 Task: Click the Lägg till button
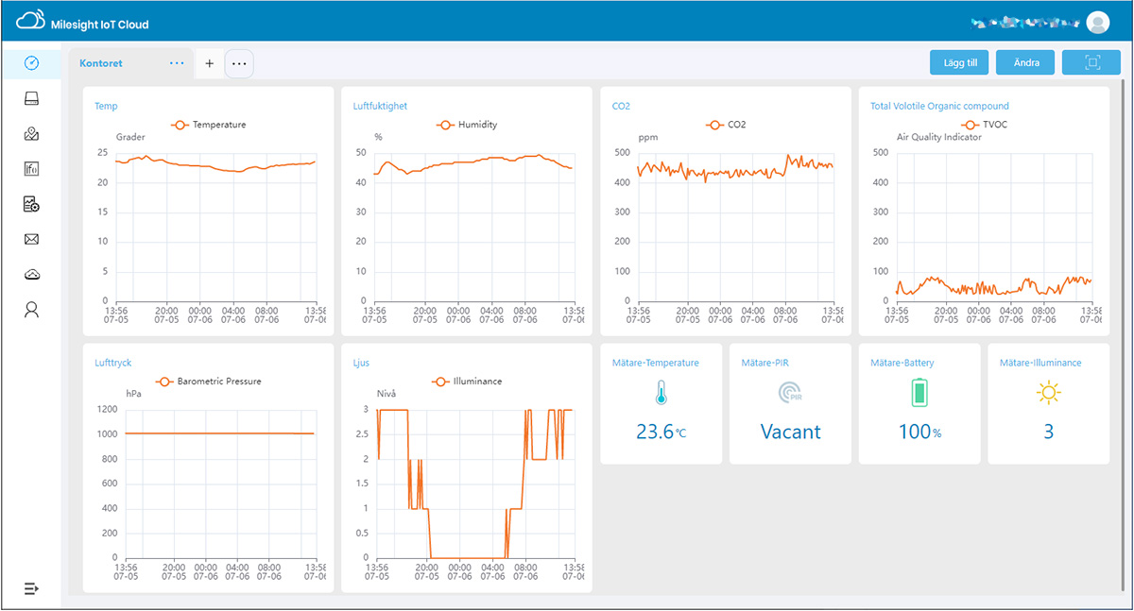point(959,62)
